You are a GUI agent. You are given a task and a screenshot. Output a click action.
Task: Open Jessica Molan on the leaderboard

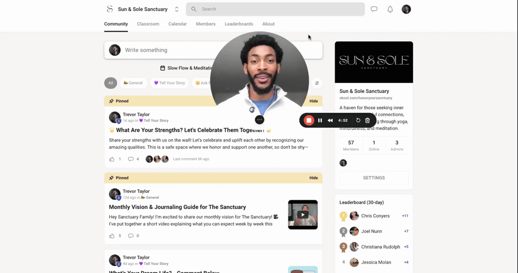tap(376, 262)
